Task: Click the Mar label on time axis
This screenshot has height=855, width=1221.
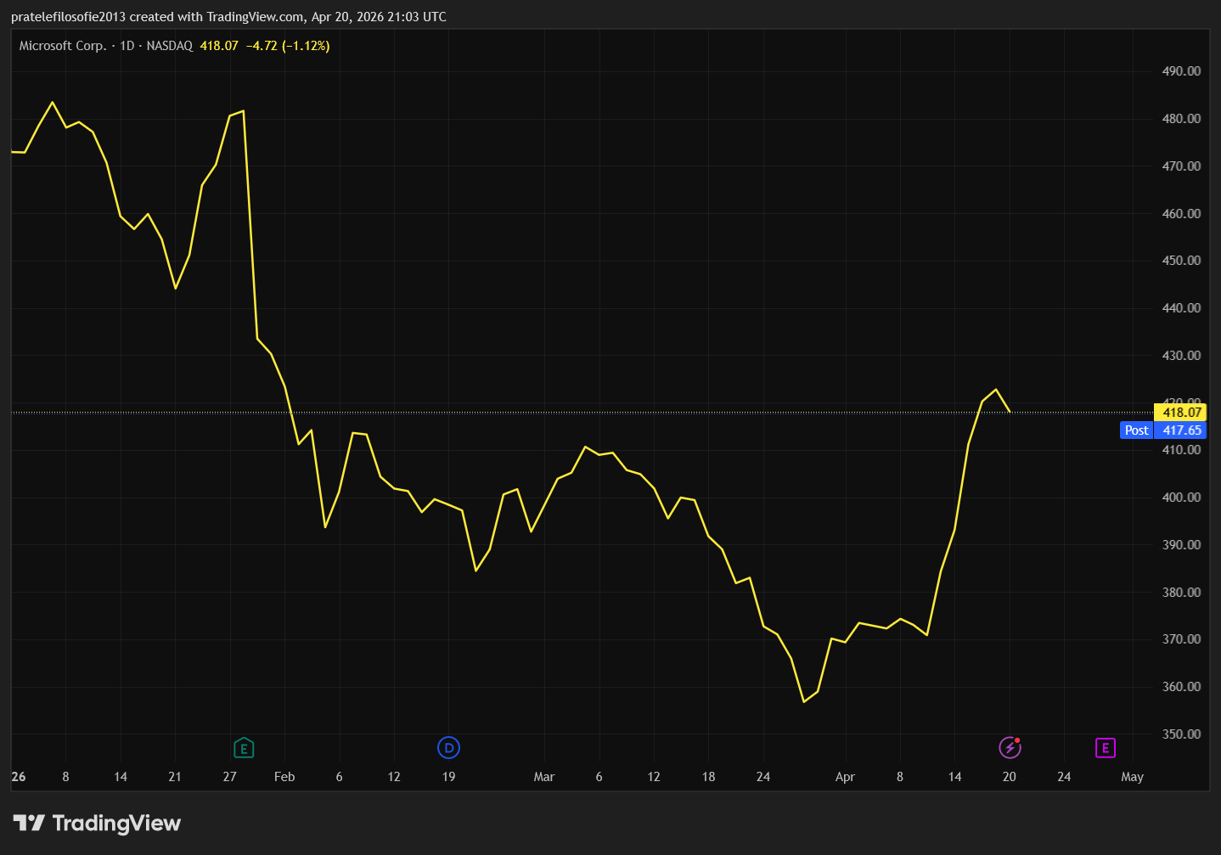Action: [543, 777]
